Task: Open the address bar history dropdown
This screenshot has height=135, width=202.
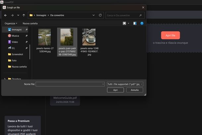Action: tap(94, 15)
